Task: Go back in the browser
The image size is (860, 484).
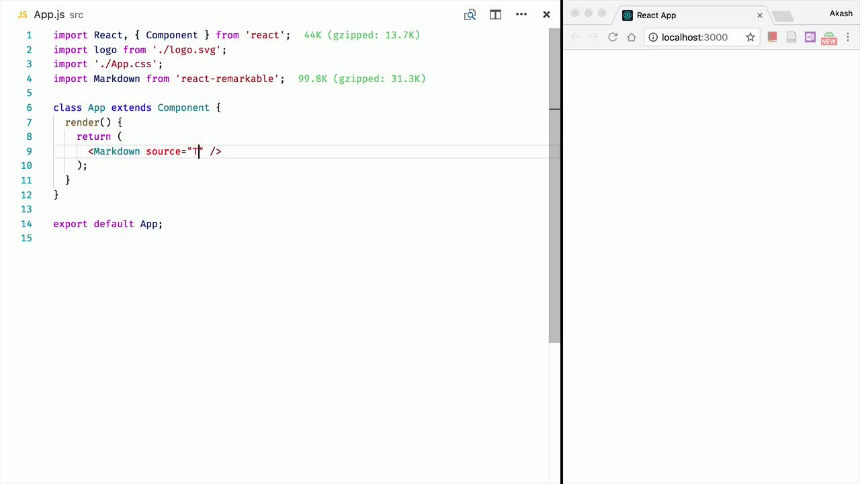Action: (x=575, y=37)
